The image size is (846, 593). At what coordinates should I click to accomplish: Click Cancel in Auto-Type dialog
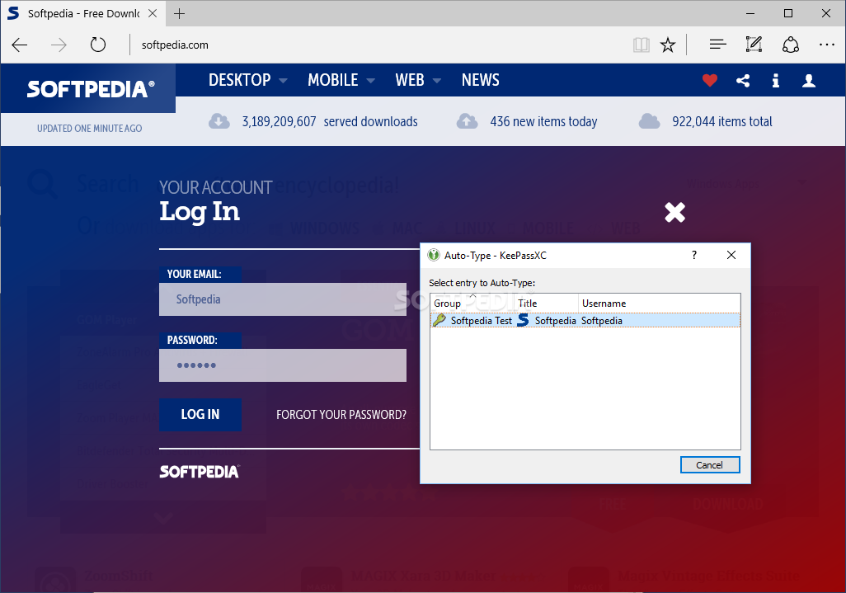709,465
